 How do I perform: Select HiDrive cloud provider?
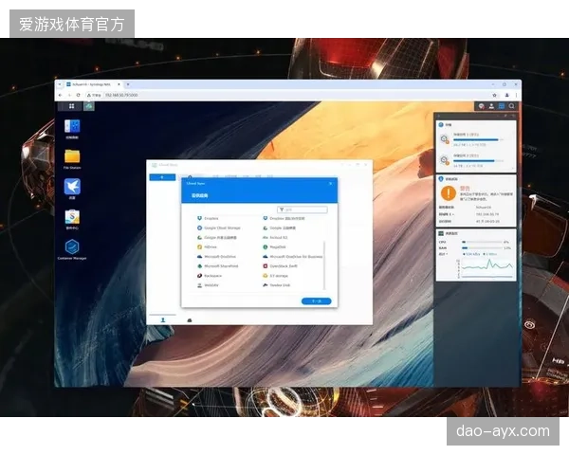click(207, 246)
